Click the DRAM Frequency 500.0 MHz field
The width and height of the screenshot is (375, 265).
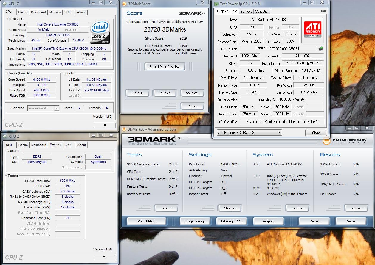pos(67,181)
